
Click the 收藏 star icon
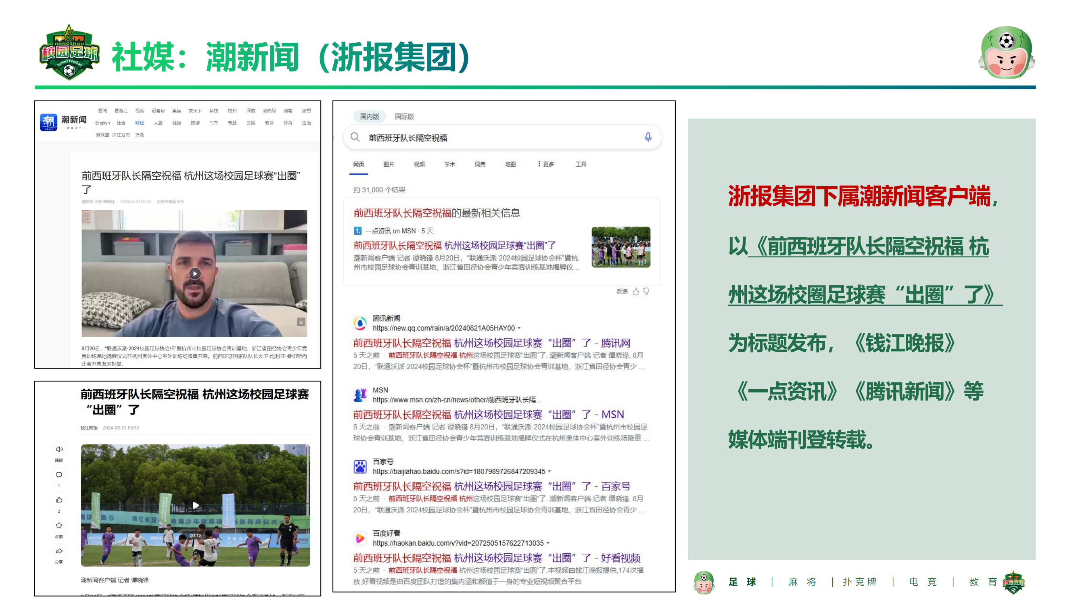coord(59,525)
